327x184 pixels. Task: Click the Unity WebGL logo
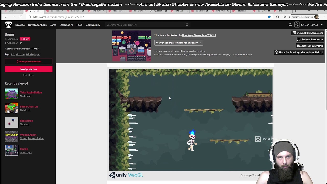point(126,175)
